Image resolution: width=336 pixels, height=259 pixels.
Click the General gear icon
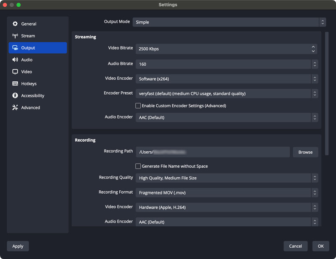(x=15, y=24)
